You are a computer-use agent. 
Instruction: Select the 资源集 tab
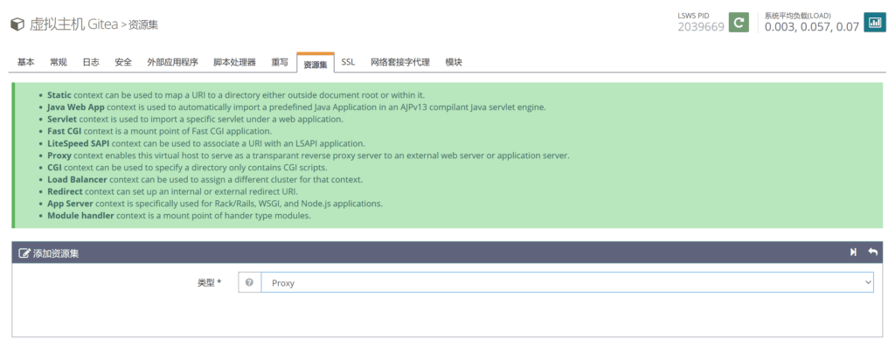pyautogui.click(x=315, y=64)
